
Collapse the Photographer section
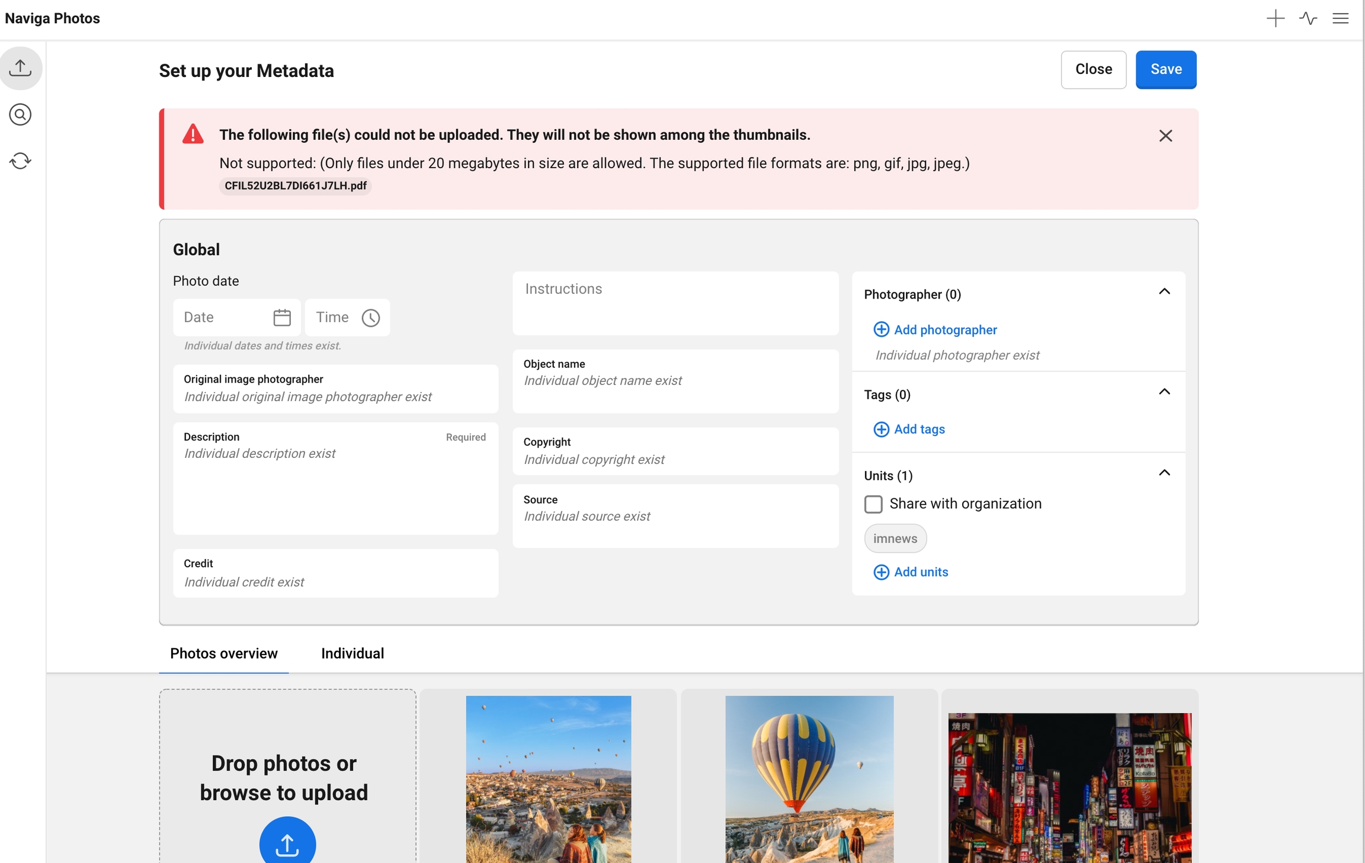tap(1164, 291)
